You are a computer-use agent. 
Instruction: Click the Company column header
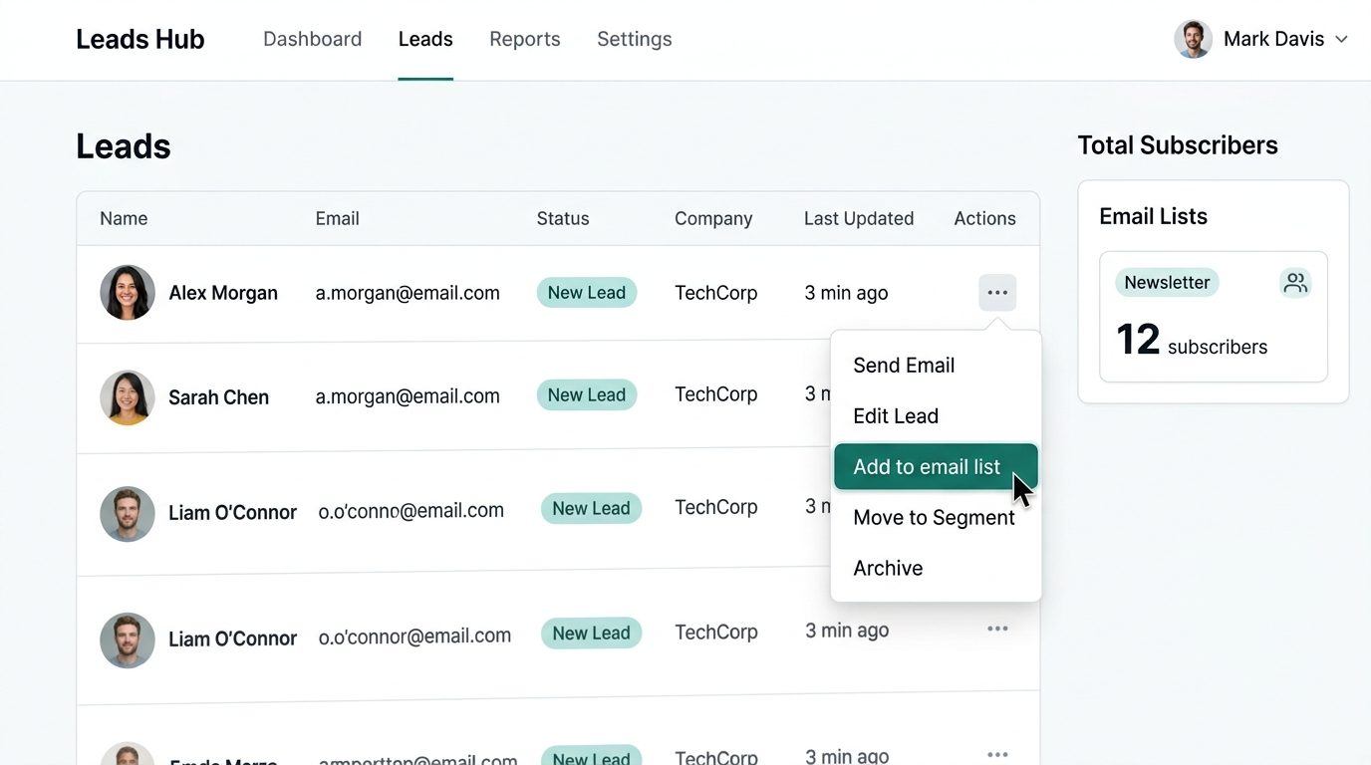click(713, 219)
